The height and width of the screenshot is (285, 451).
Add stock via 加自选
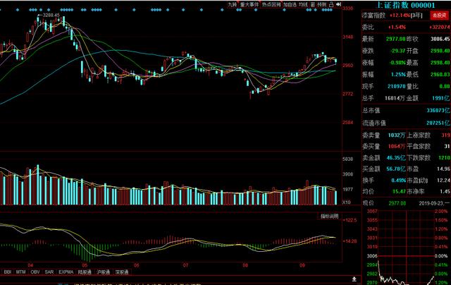click(290, 4)
